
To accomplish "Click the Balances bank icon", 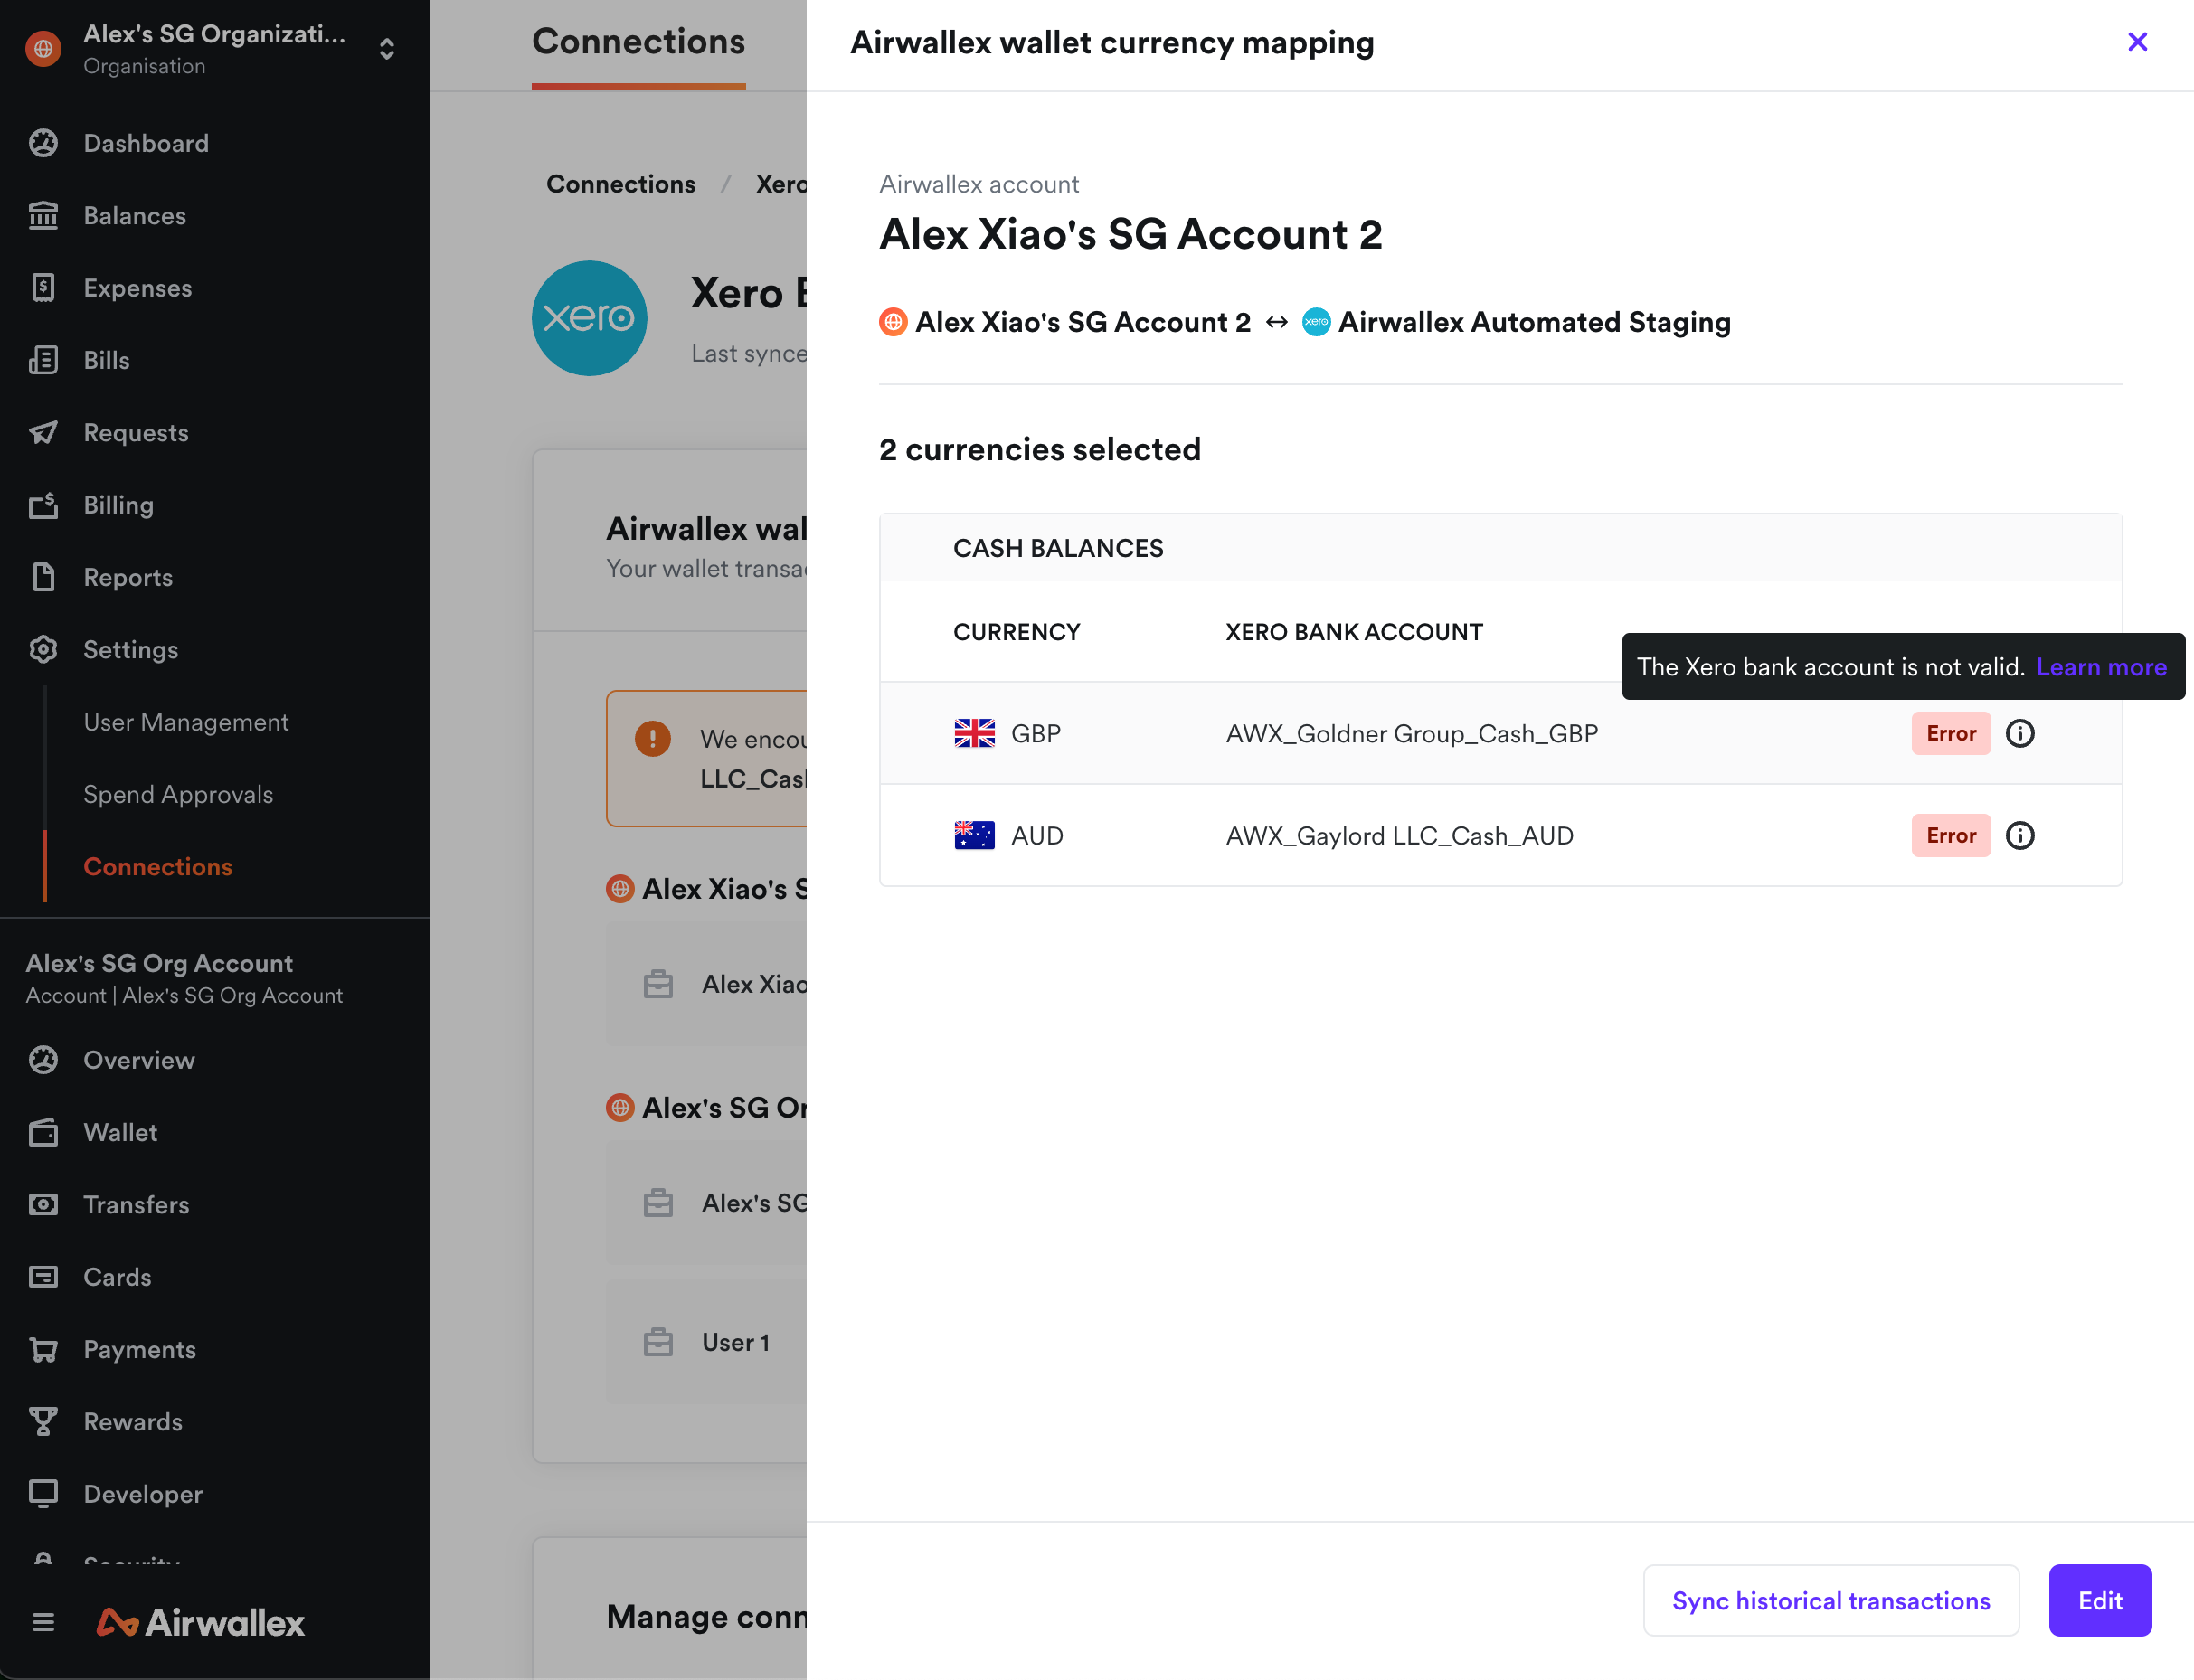I will pos(43,215).
